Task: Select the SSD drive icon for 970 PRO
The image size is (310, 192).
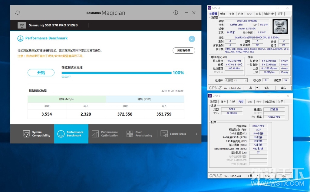Action: click(22, 25)
